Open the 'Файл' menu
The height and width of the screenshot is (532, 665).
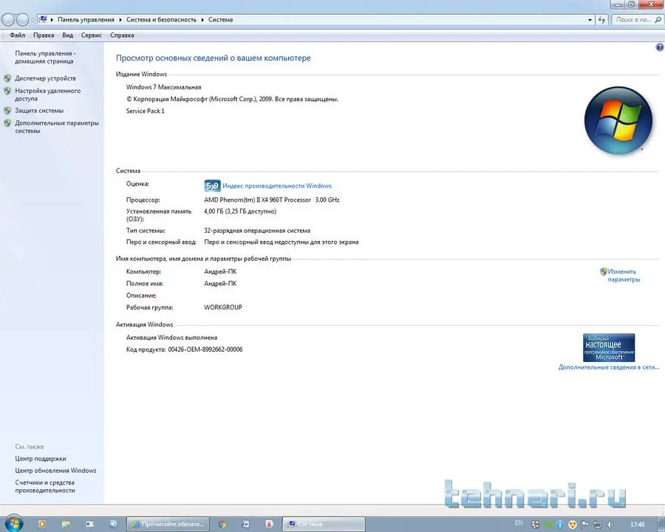tap(18, 35)
